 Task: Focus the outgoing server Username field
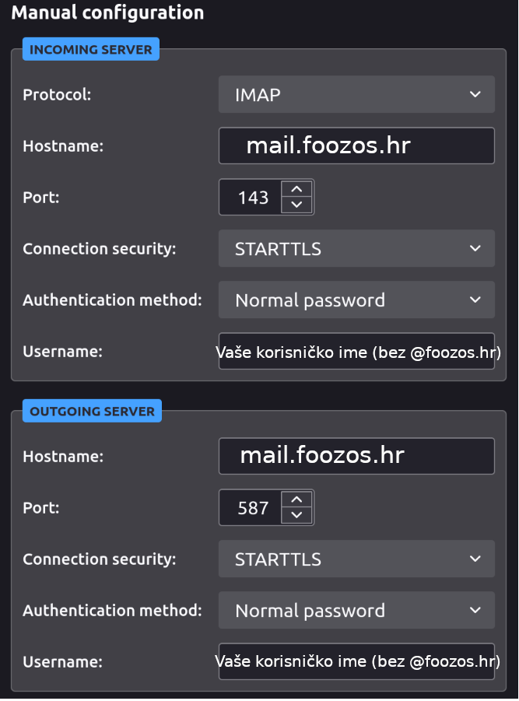356,661
